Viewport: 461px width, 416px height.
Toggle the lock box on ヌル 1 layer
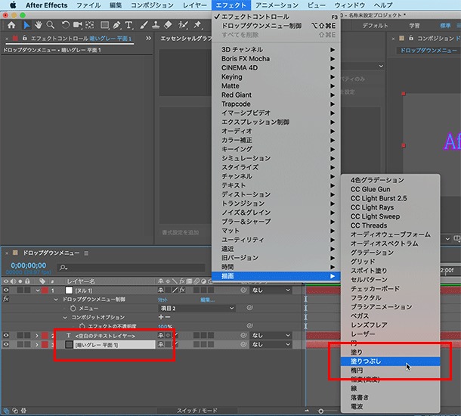(x=27, y=290)
